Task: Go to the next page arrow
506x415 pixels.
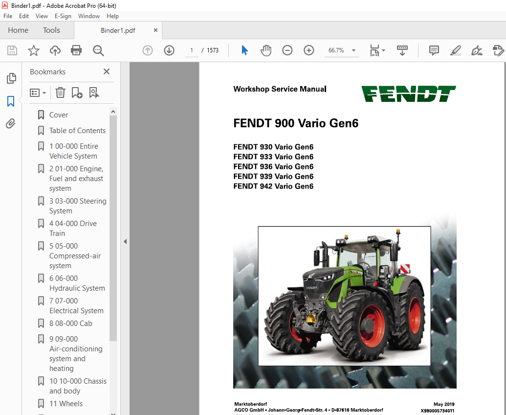Action: [x=169, y=50]
